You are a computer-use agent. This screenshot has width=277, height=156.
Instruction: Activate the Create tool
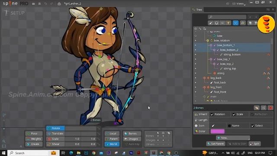(x=34, y=144)
